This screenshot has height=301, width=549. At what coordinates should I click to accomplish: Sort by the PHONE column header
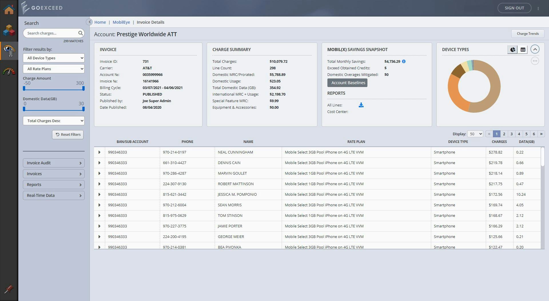pos(187,142)
